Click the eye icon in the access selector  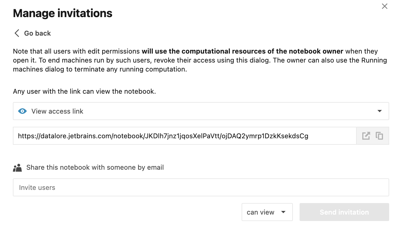click(22, 111)
